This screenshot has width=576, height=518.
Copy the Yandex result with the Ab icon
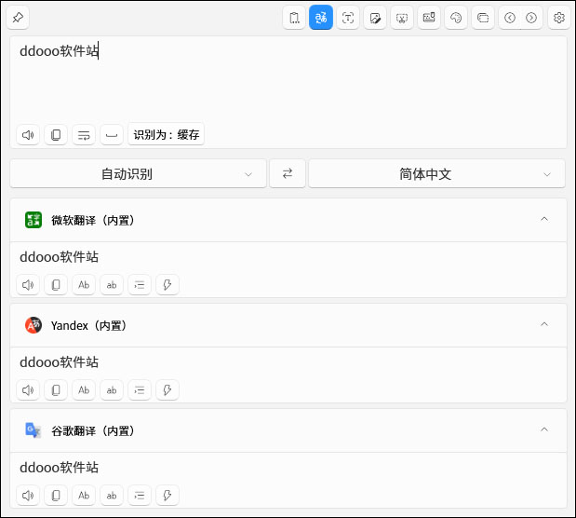[84, 390]
